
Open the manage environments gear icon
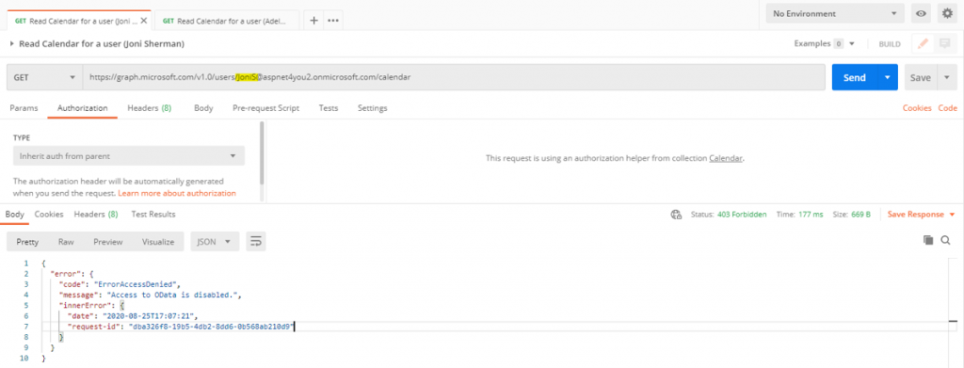948,13
